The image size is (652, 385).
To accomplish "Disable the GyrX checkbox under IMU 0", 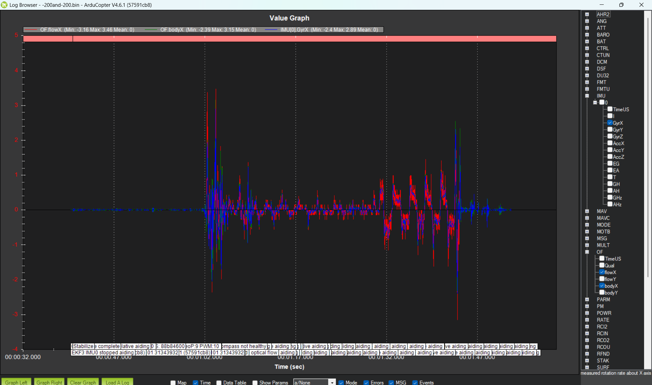I will [611, 123].
